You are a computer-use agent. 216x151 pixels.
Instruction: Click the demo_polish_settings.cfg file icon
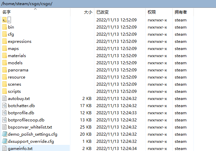(4, 134)
